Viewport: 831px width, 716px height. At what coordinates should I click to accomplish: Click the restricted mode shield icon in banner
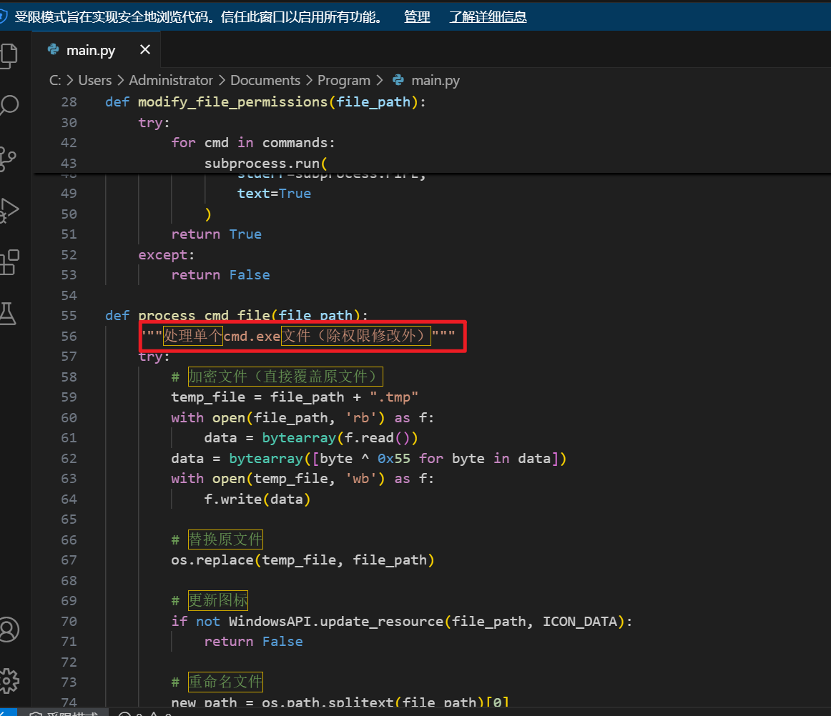pyautogui.click(x=3, y=16)
